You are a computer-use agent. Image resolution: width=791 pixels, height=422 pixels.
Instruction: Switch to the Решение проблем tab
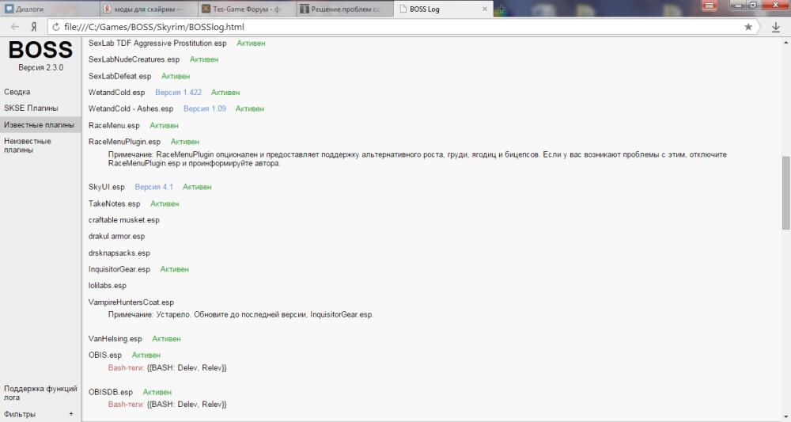coord(345,9)
